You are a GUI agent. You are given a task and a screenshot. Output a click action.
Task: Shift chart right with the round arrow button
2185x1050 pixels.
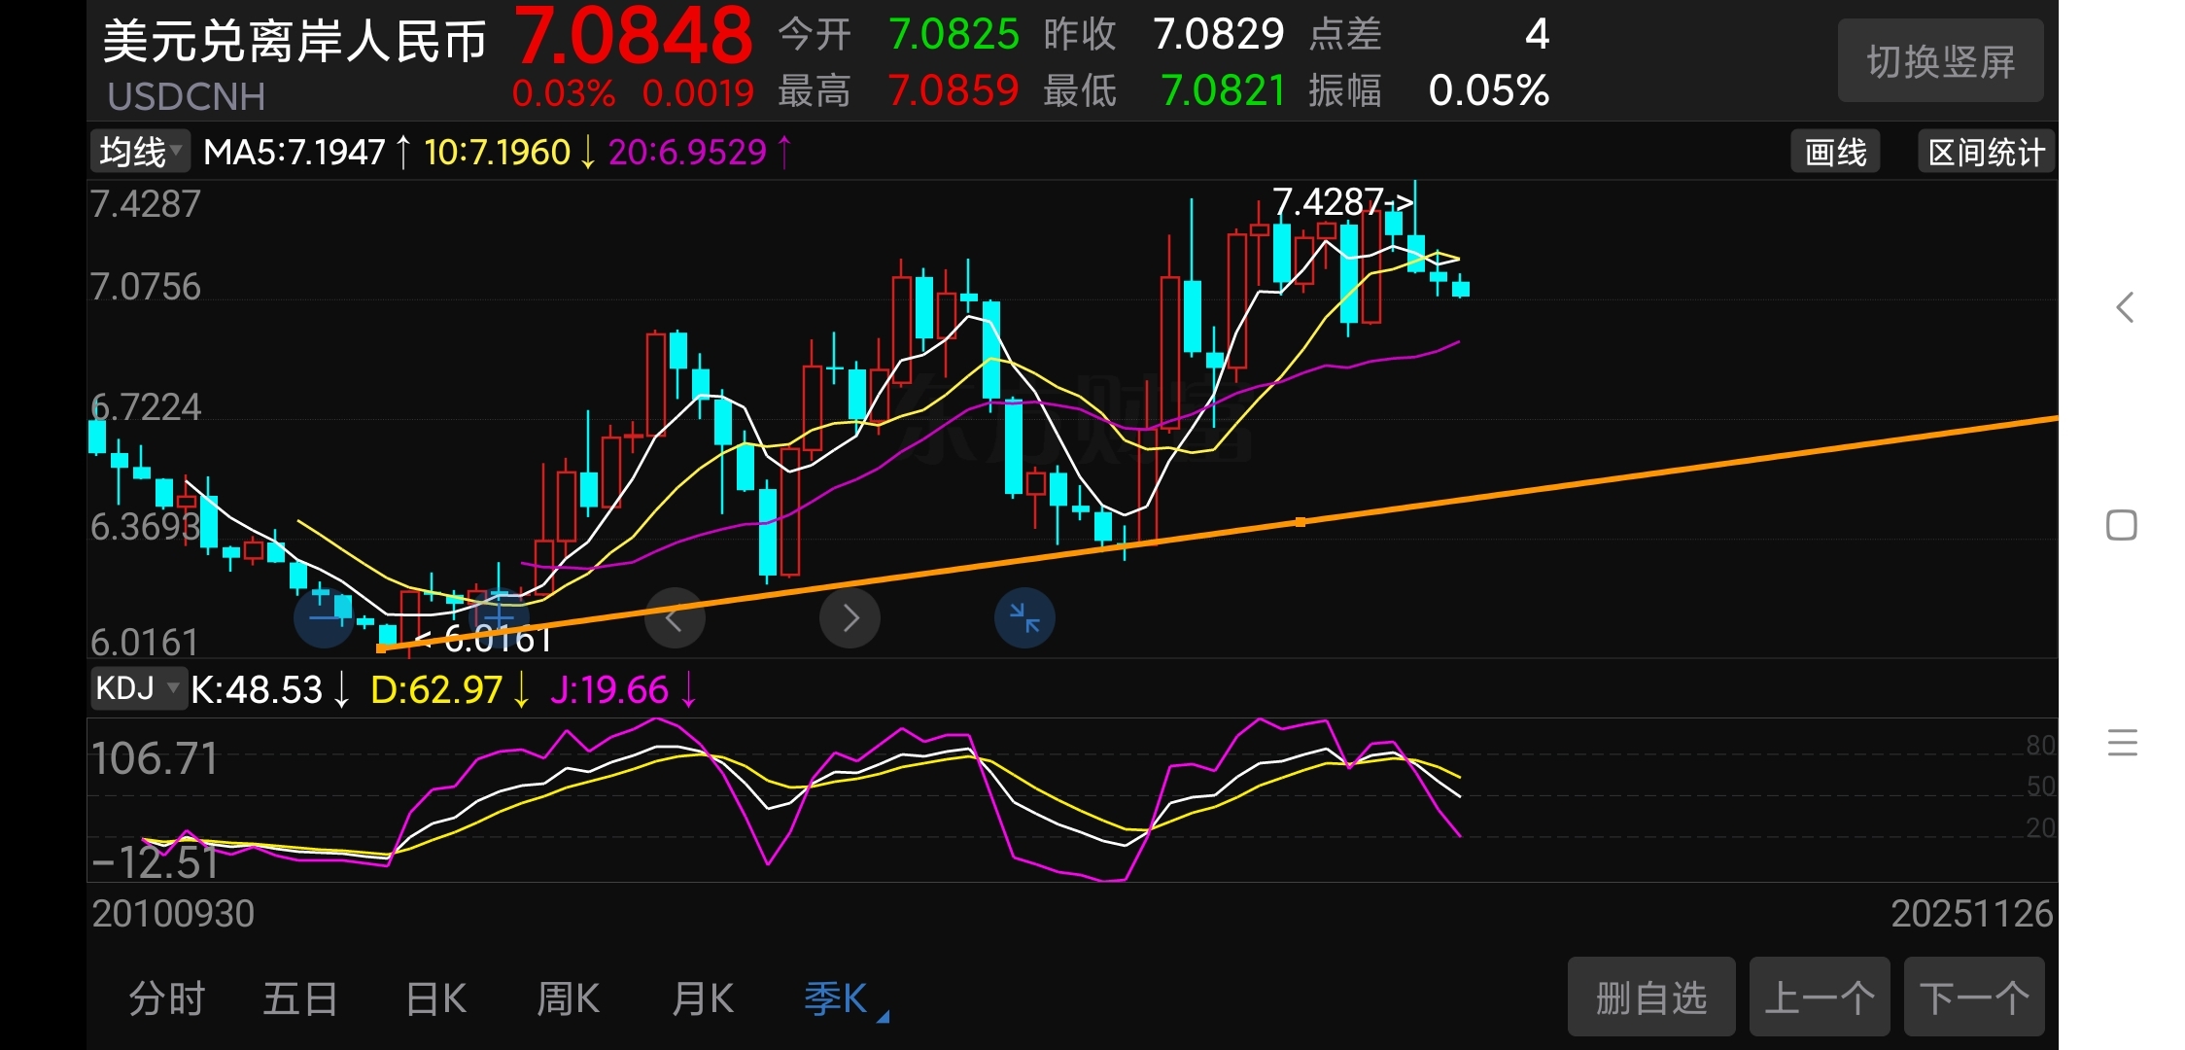[x=850, y=618]
